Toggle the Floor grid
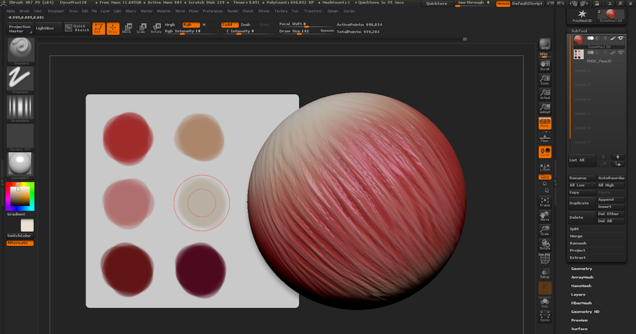Viewport: 636px width, 334px height. (545, 138)
